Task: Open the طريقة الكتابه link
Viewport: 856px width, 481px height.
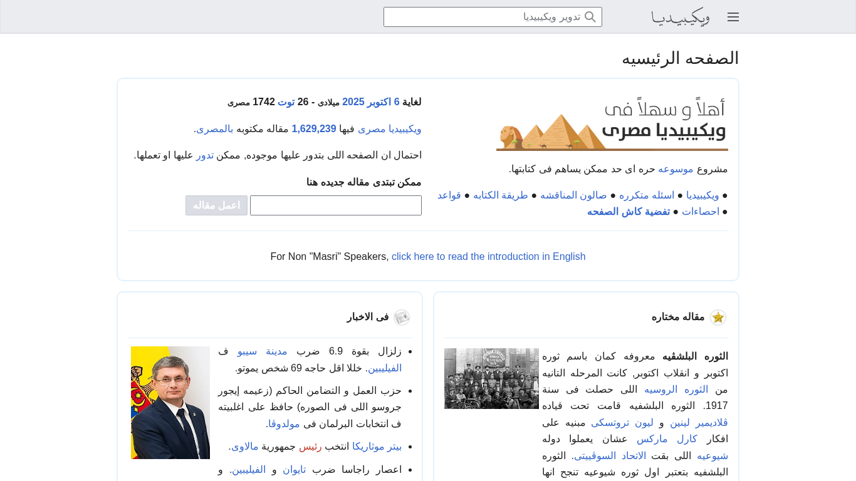Action: click(501, 195)
